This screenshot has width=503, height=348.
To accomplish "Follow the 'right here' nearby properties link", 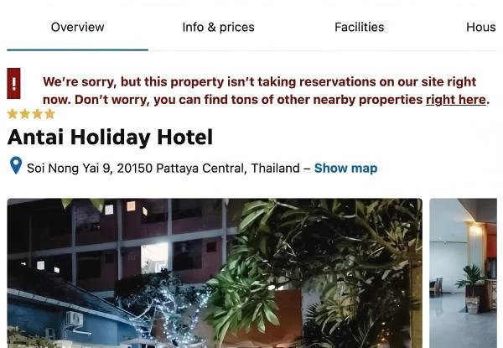I will 455,100.
